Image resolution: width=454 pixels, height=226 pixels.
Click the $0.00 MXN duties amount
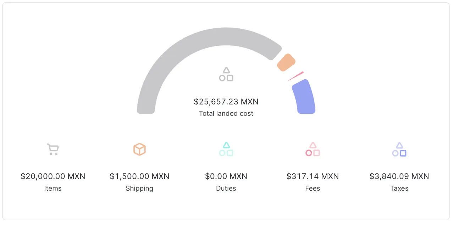(x=226, y=176)
